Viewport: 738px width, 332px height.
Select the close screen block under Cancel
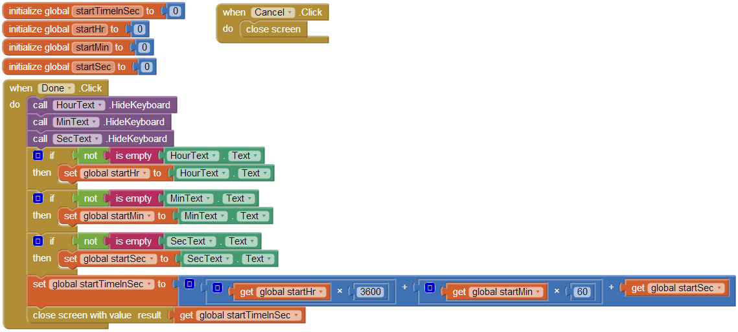(x=273, y=29)
